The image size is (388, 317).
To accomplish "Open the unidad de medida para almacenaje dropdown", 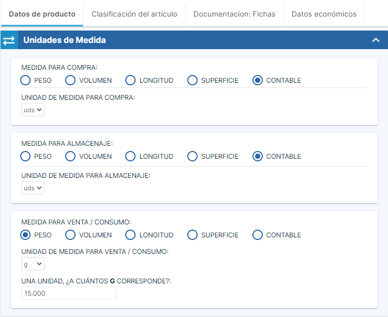I will click(33, 188).
